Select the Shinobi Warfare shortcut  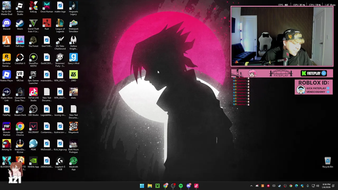(x=7, y=129)
